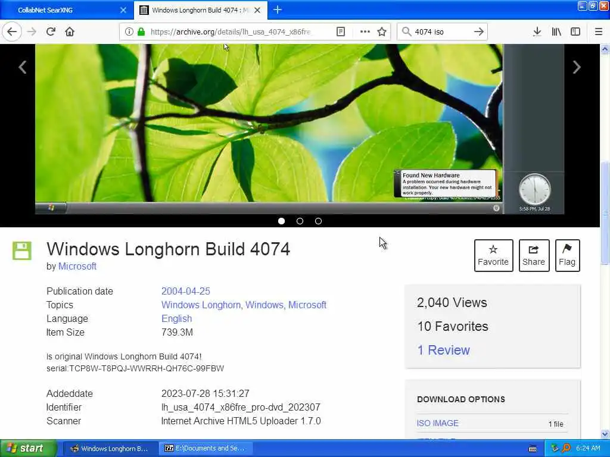This screenshot has width=610, height=457.
Task: Select the first carousel dot
Action: click(x=282, y=221)
